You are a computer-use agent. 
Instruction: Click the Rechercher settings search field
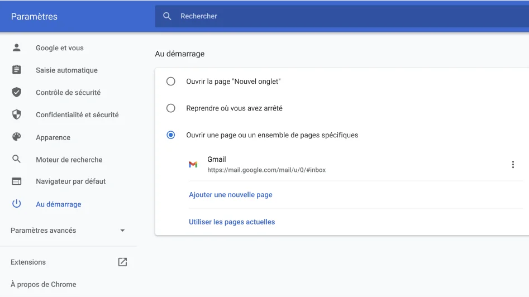click(x=335, y=16)
